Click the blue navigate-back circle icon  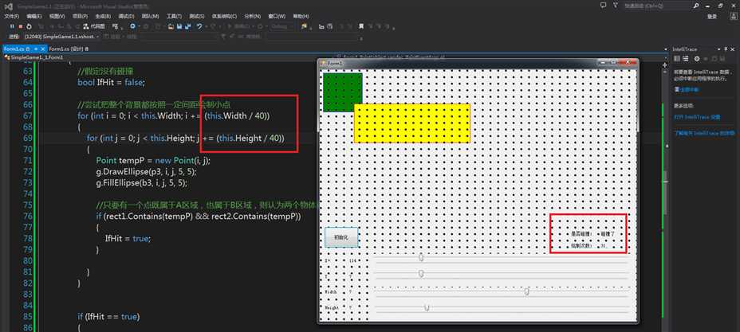(132, 26)
